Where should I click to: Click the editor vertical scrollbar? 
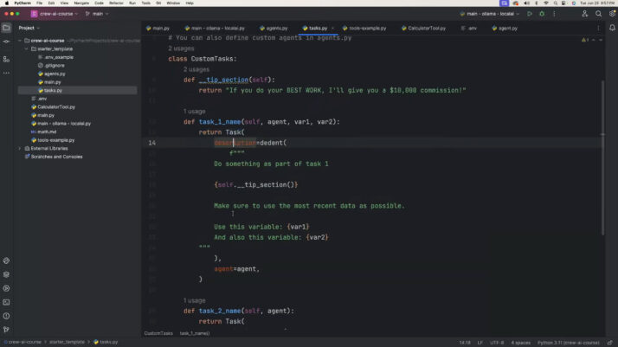coord(602,157)
